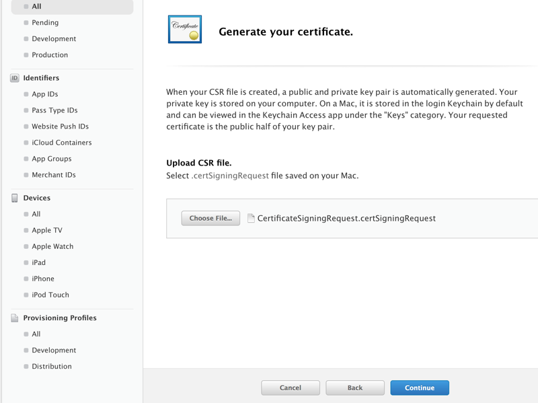Open Distribution provisioning profiles
The height and width of the screenshot is (403, 538).
pyautogui.click(x=52, y=367)
